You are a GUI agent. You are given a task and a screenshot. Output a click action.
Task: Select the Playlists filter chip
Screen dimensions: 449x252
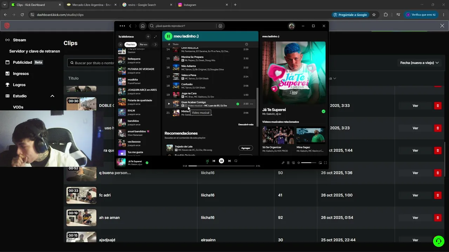point(130,44)
